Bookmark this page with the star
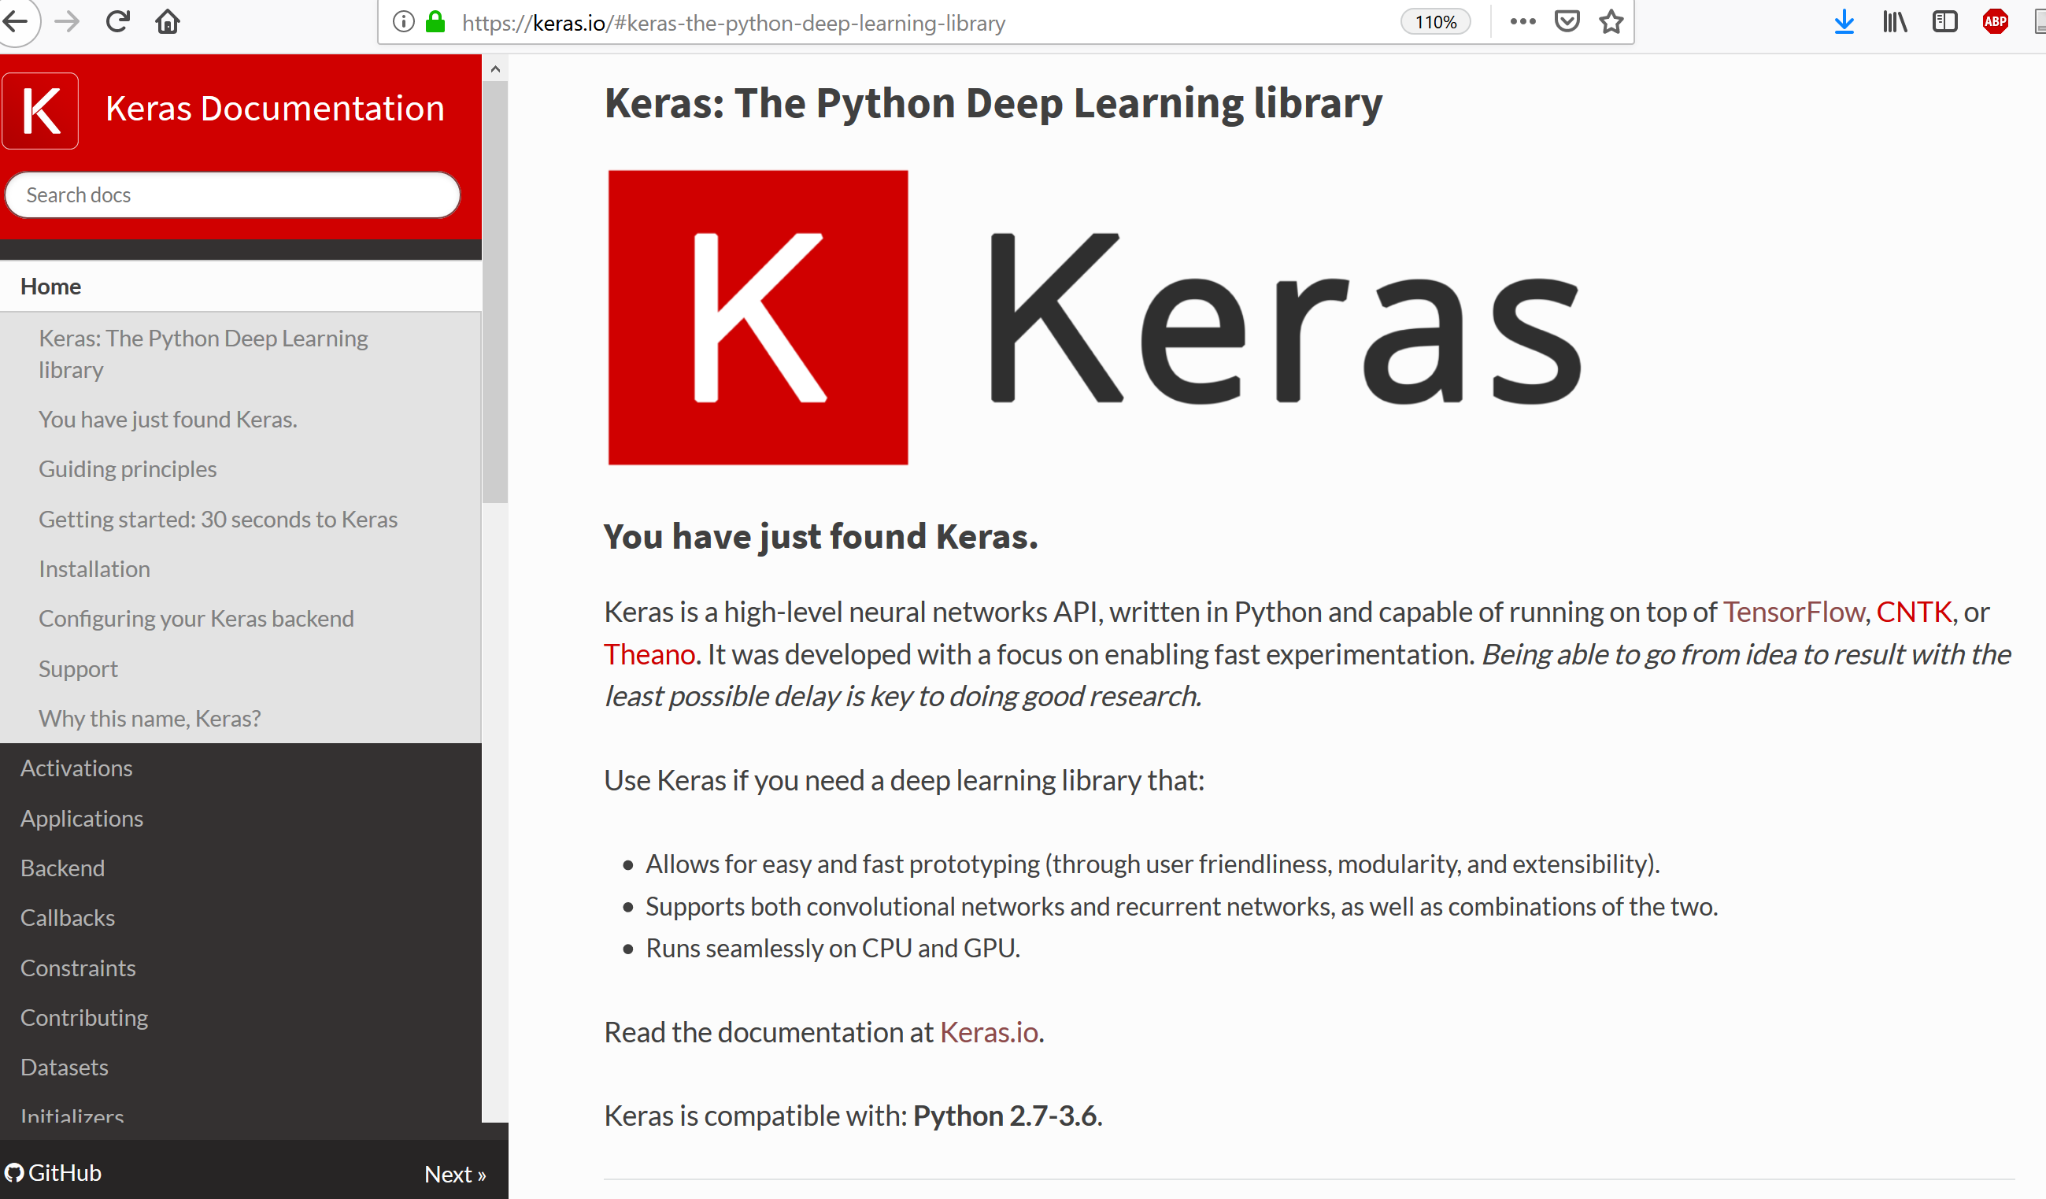2046x1199 pixels. pyautogui.click(x=1611, y=22)
